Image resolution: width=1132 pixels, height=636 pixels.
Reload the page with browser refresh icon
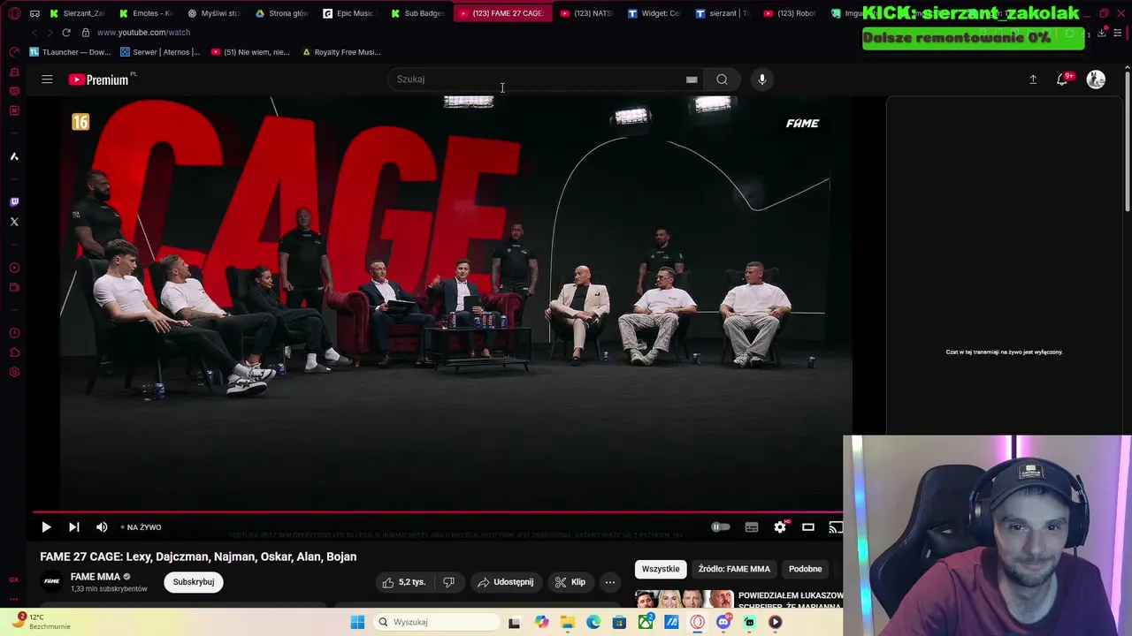66,33
